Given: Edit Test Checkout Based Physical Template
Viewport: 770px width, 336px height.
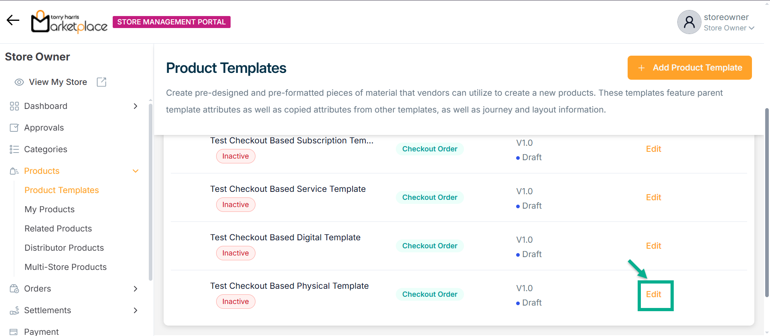Looking at the screenshot, I should point(653,294).
